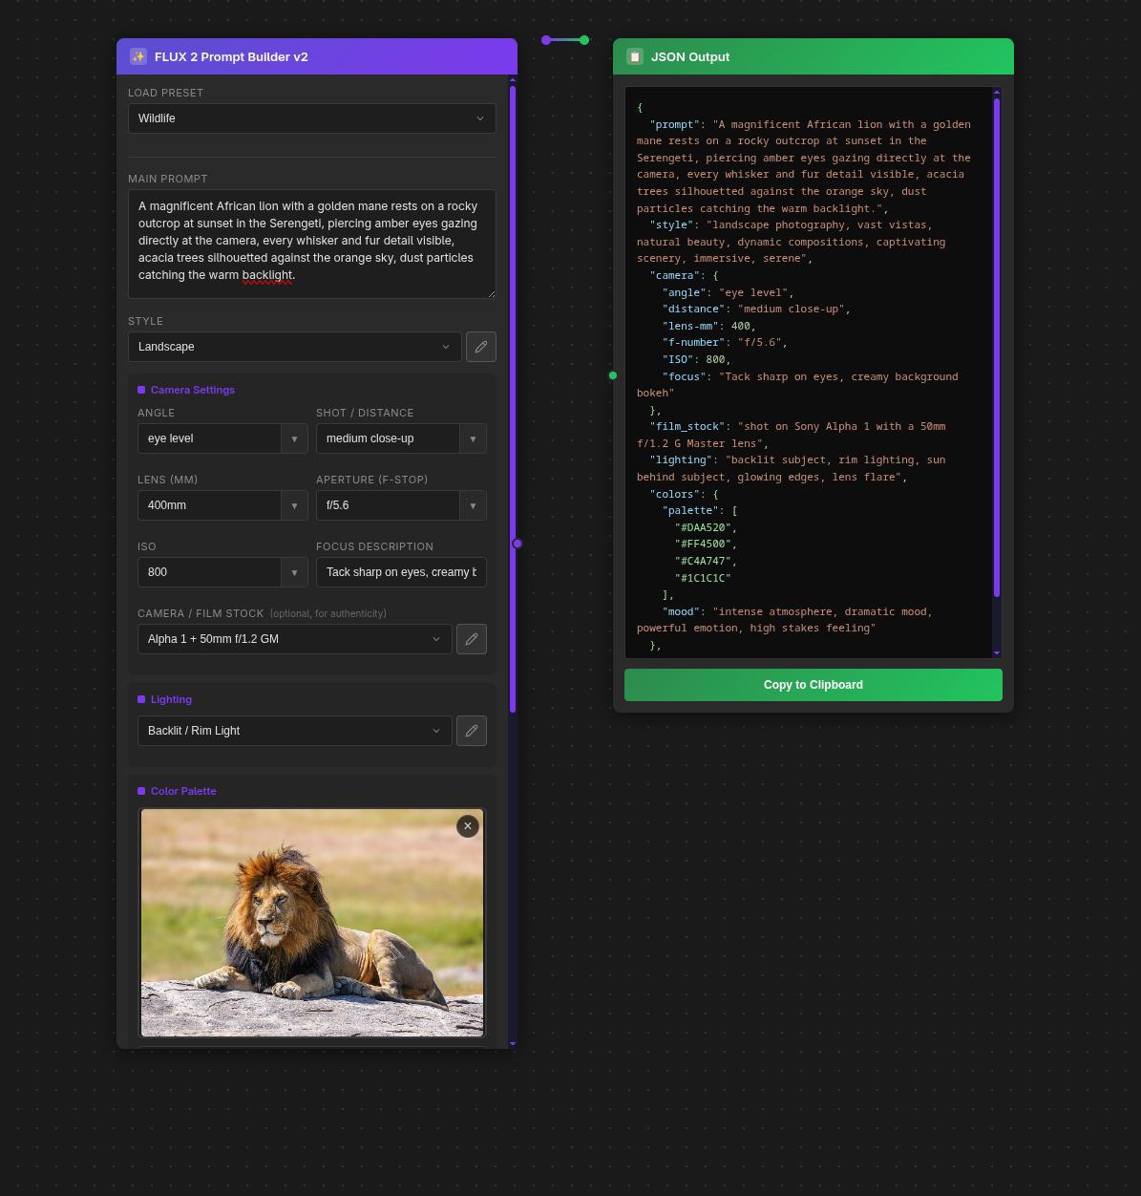Click the purple square icon beside Lighting
Screen dimensions: 1141x1196
coord(141,699)
